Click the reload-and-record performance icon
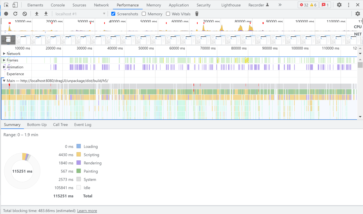Screen dimensions: 363x214 coord(15,14)
